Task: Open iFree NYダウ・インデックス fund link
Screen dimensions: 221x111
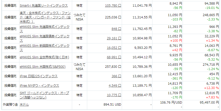Action: point(39,86)
